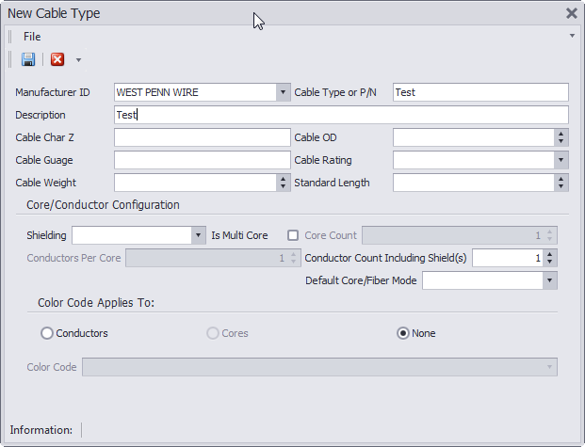Increment Conductor Count Including Shield(s)
Screen dimensions: 585x447
coord(549,254)
